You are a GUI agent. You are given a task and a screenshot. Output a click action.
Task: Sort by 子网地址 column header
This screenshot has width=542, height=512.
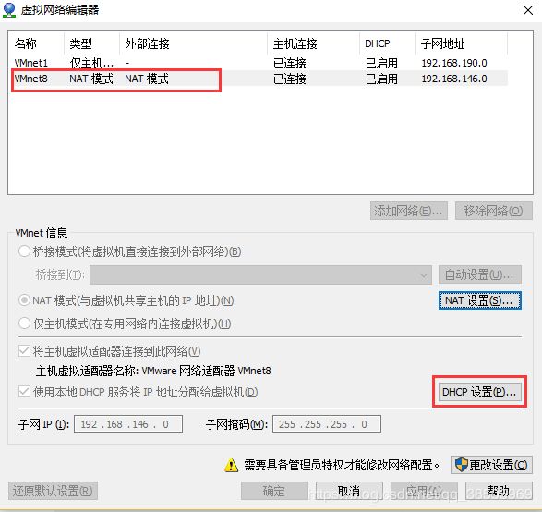point(461,43)
